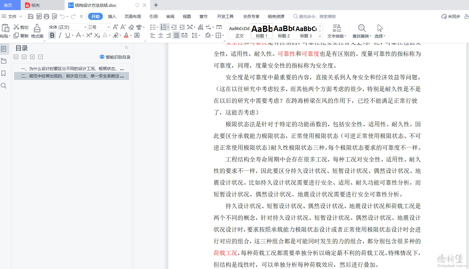Click the Borders icon in paragraph group
Viewport: 469px width, 269px height.
click(x=218, y=35)
